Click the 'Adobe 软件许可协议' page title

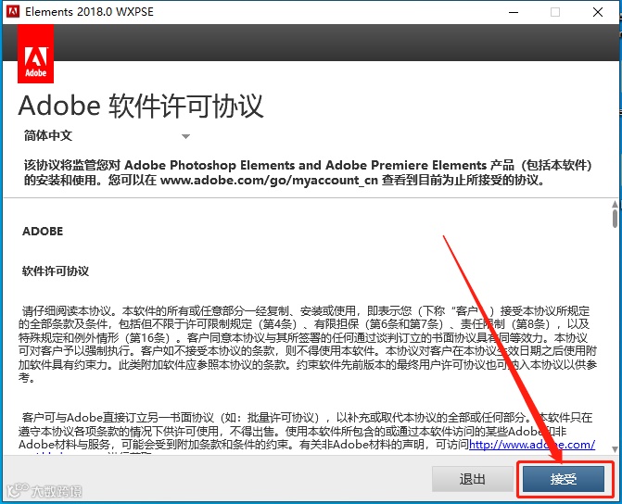click(141, 107)
